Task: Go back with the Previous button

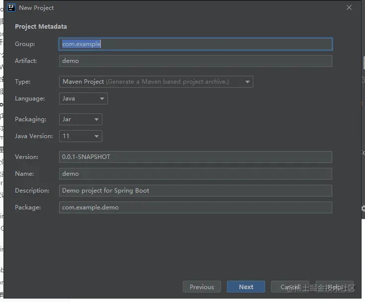Action: pos(202,287)
